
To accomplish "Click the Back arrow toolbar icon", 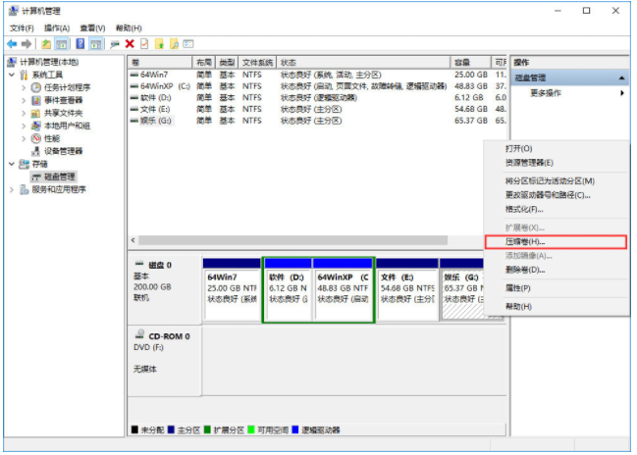I will (x=12, y=44).
